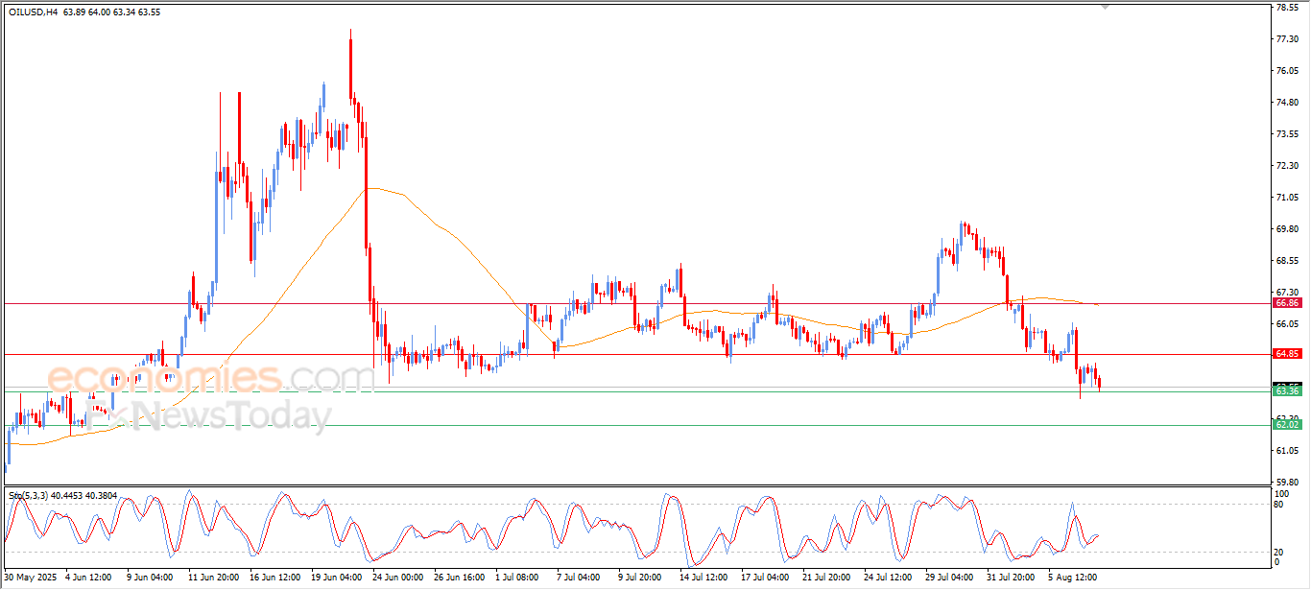Click the 72.30 price axis label
The width and height of the screenshot is (1311, 590).
pyautogui.click(x=1286, y=166)
